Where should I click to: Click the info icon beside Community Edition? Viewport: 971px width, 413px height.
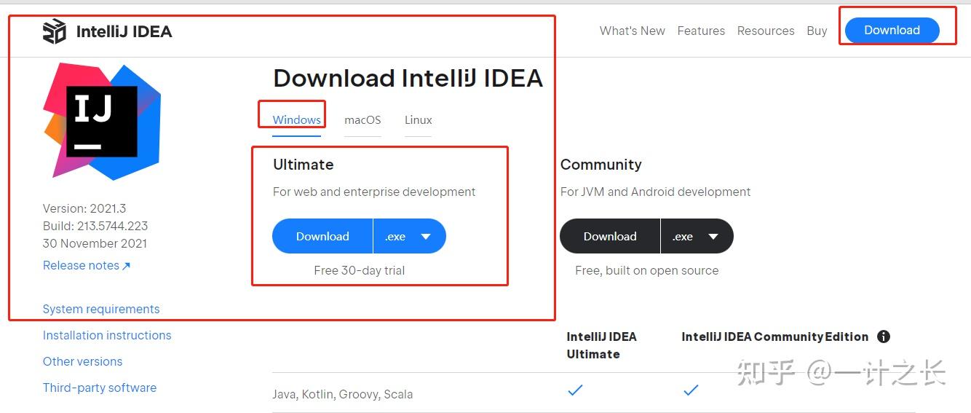tap(884, 337)
